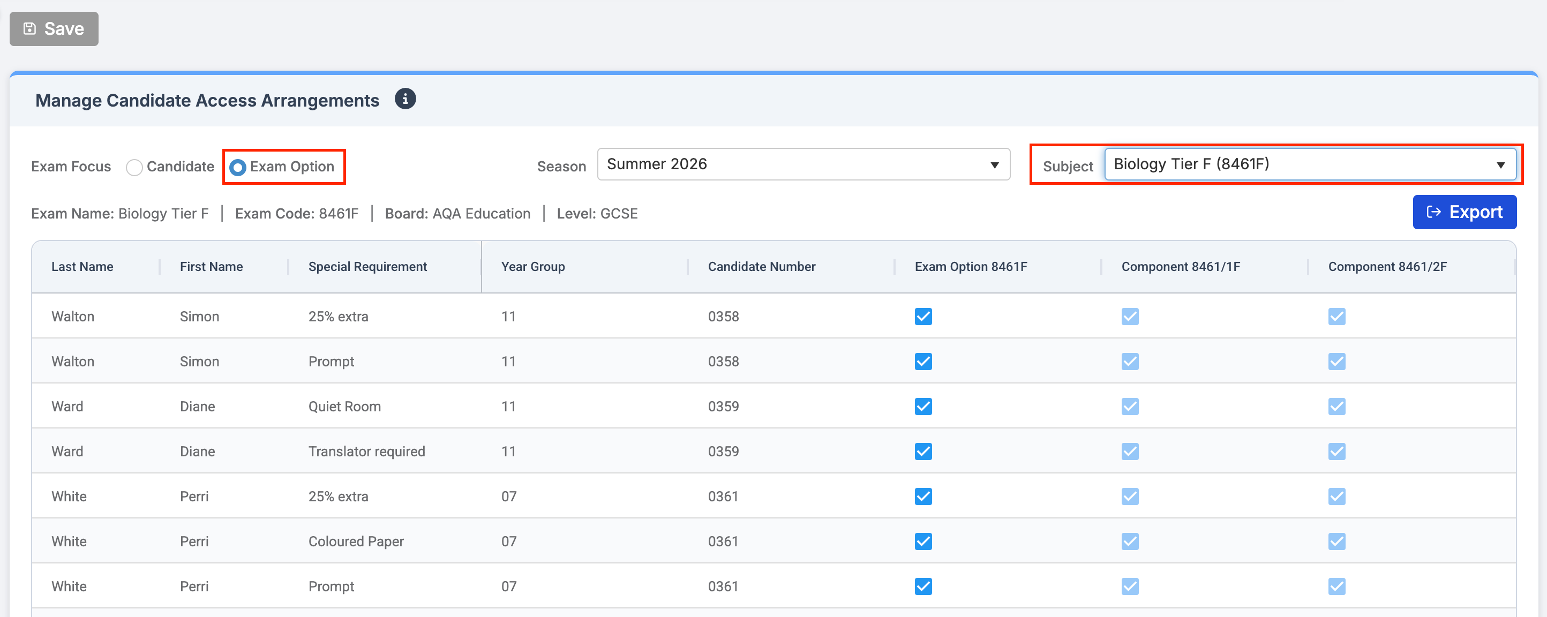Viewport: 1547px width, 617px height.
Task: Click 'Exam Name: Biology Tier F' text
Action: (x=120, y=214)
